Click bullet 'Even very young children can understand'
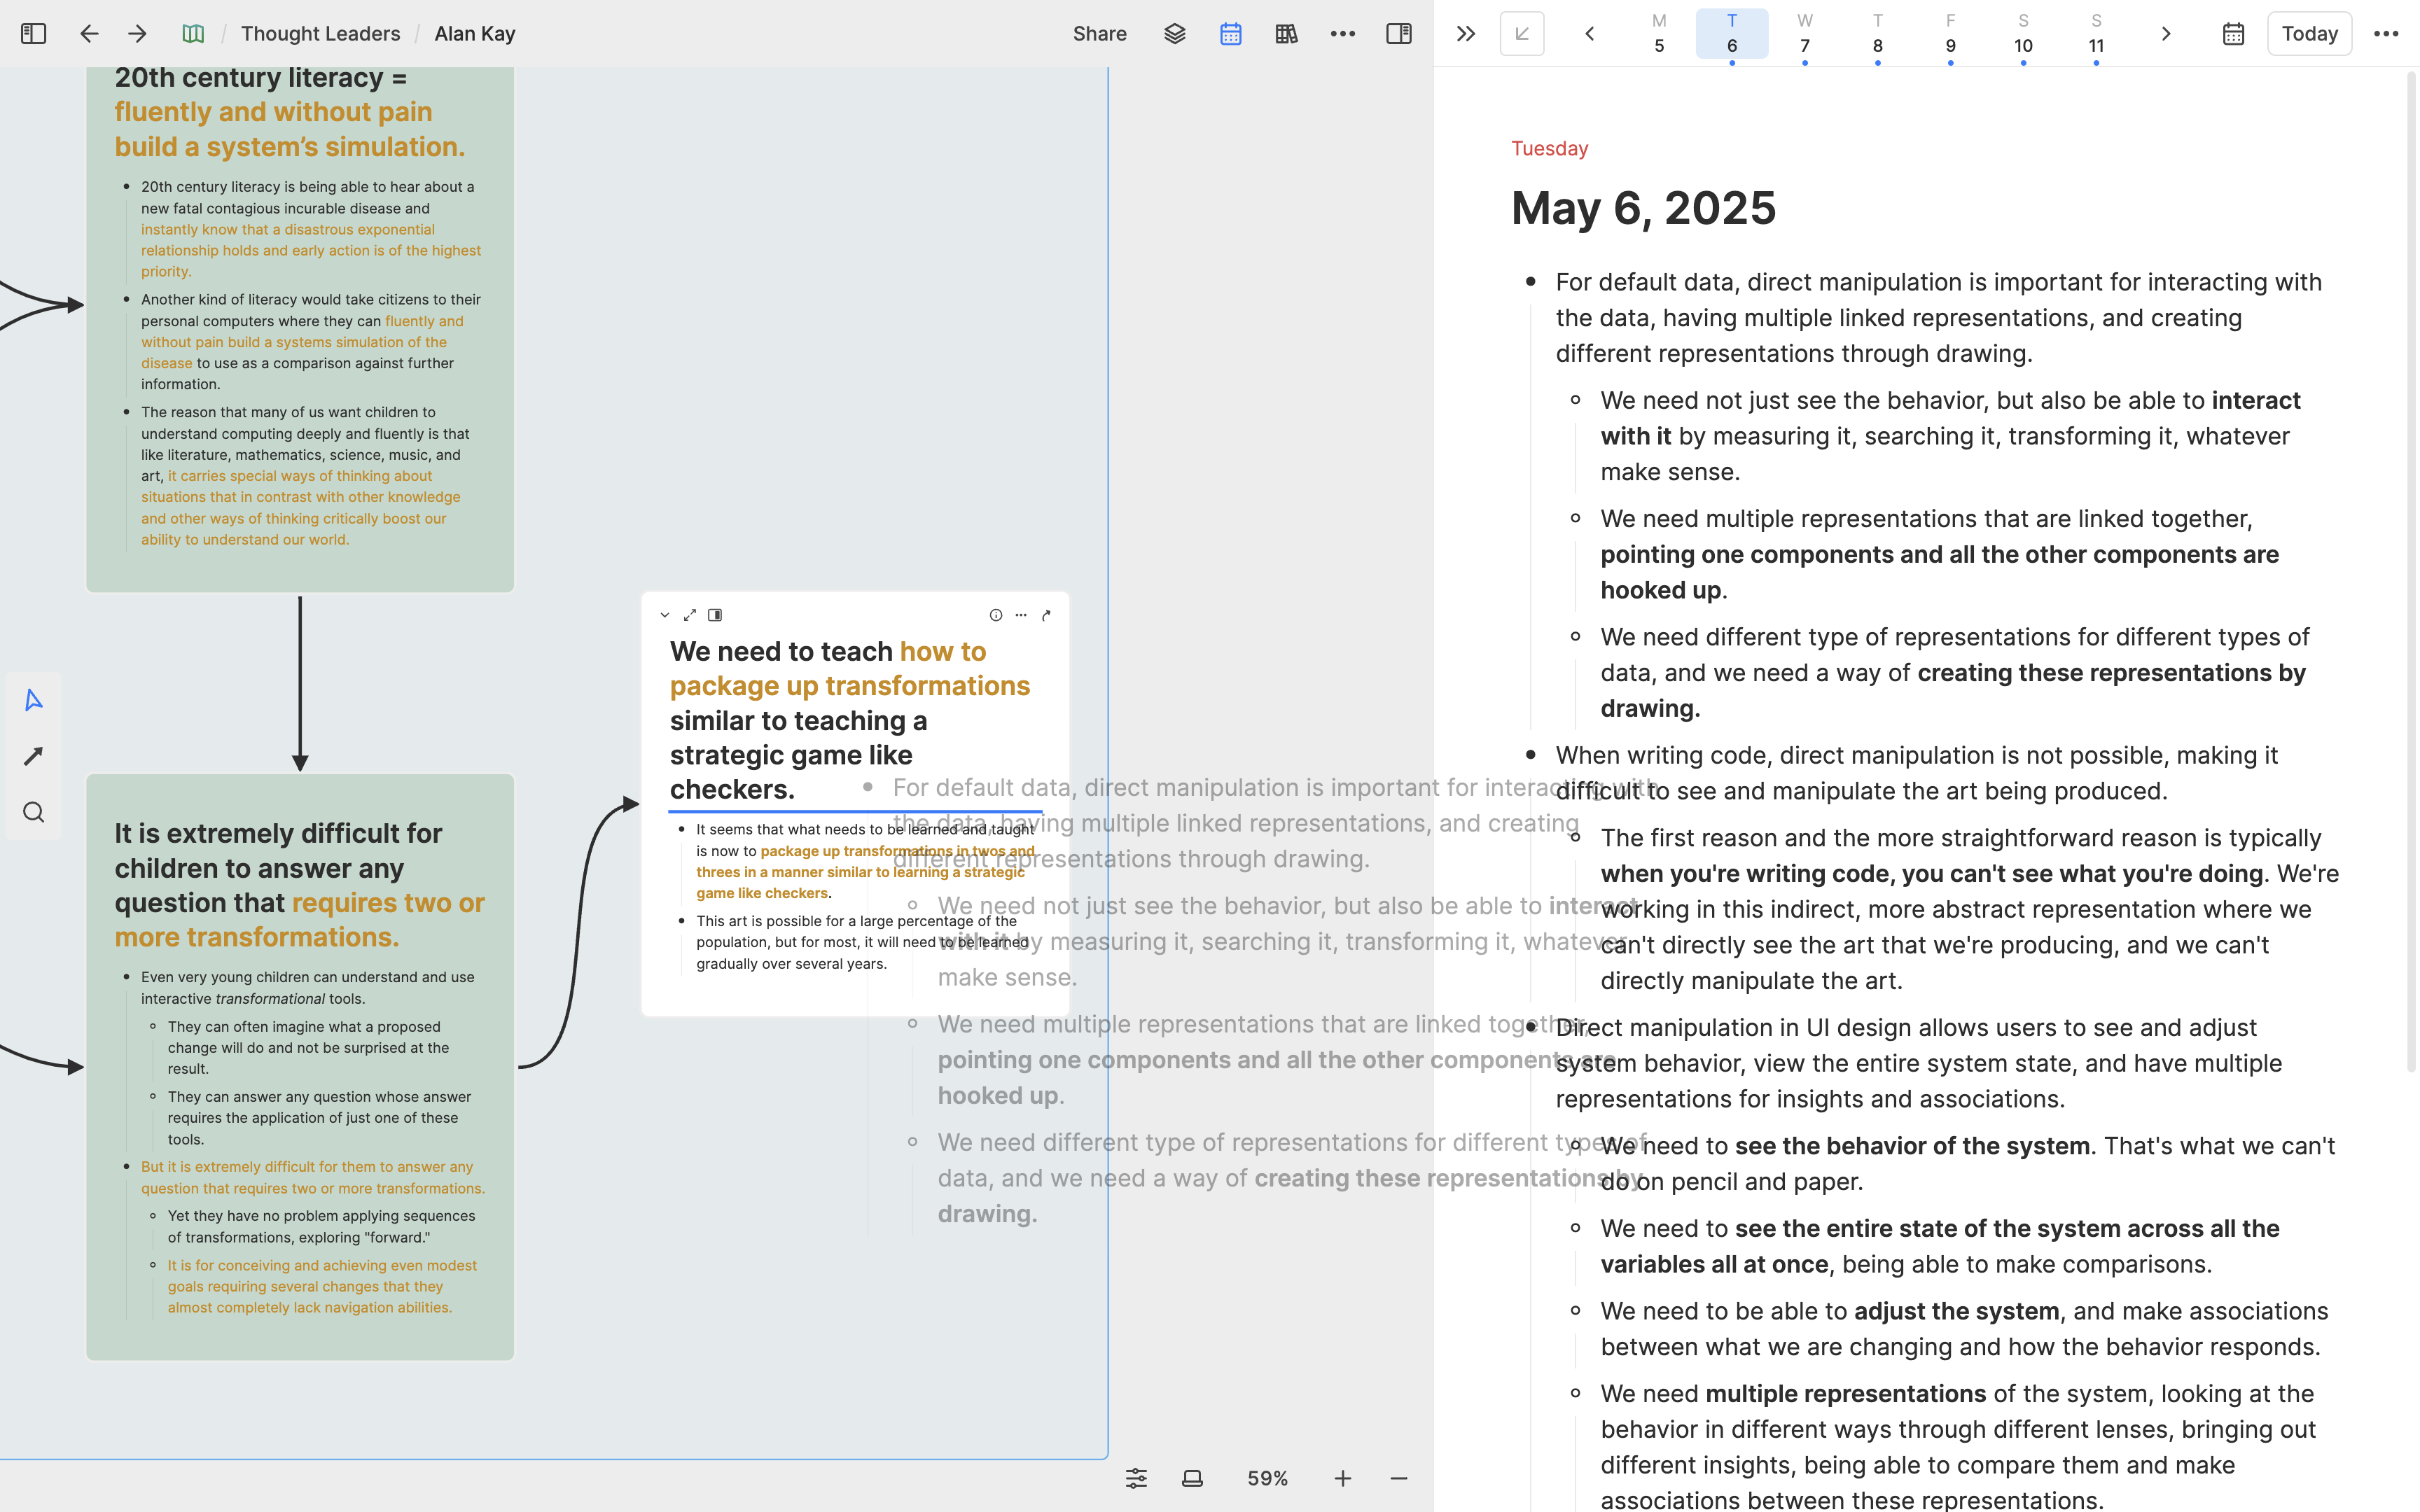 [x=308, y=987]
